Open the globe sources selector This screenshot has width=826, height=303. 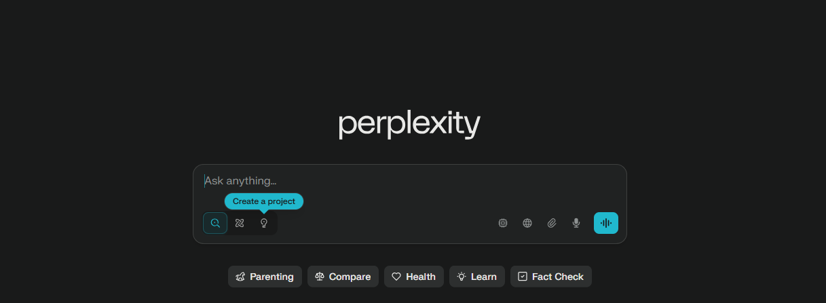(x=527, y=223)
